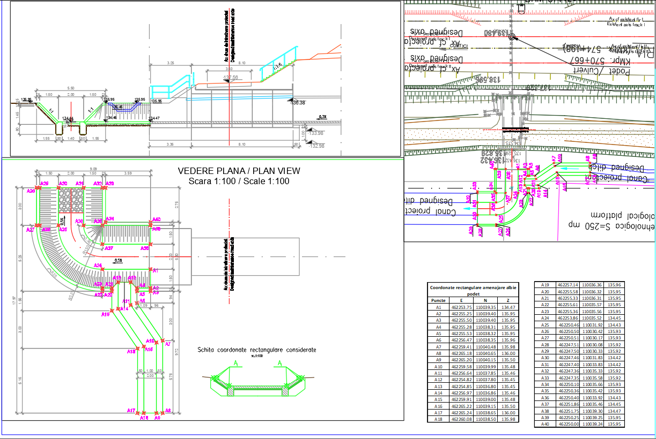This screenshot has width=656, height=439.
Task: Select the hatched gabion square near point A30
Action: coord(70,199)
